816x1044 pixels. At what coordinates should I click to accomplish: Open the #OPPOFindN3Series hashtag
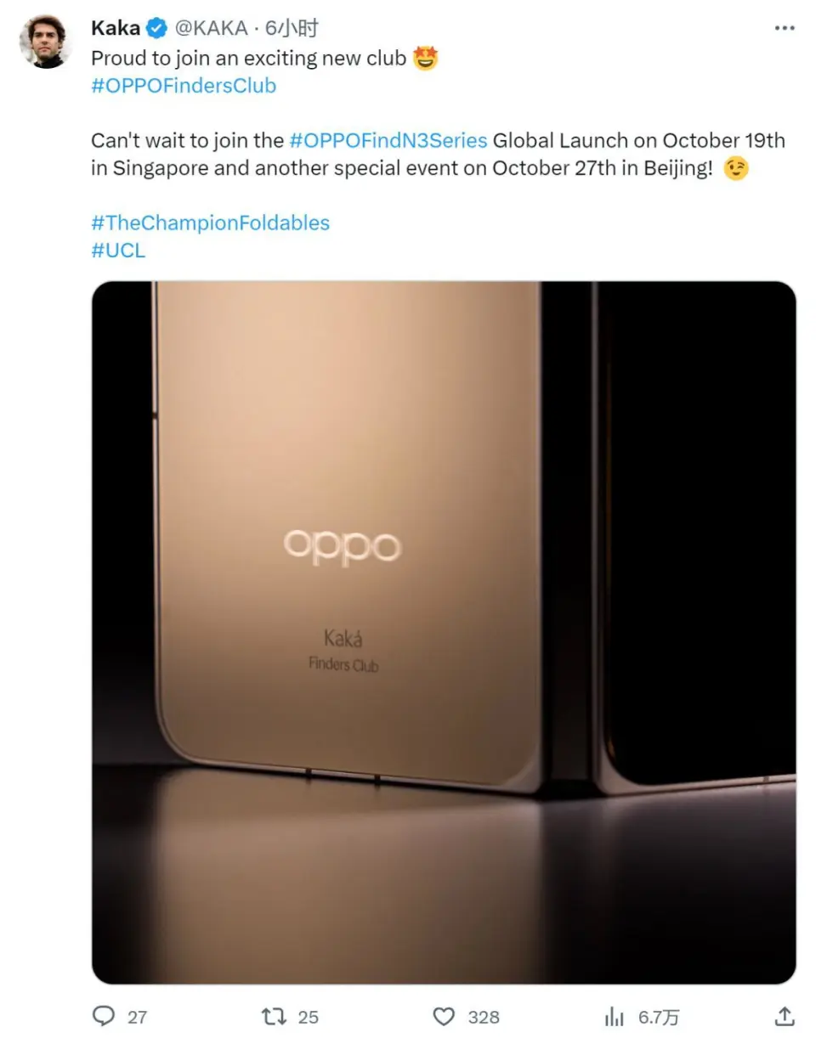click(388, 140)
